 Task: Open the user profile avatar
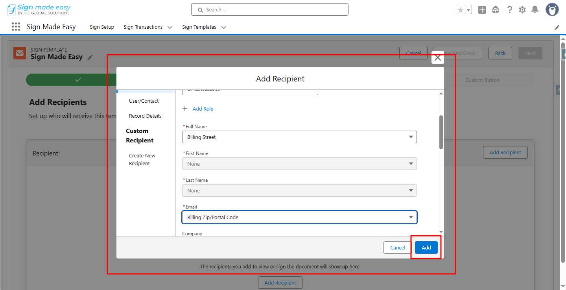pos(552,9)
